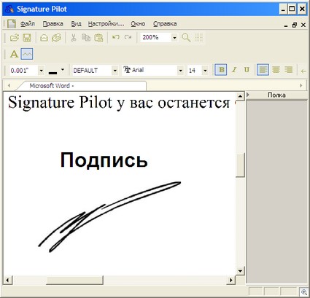Minimize the inner document window
Screen dimensions: 310x298
click(x=286, y=26)
